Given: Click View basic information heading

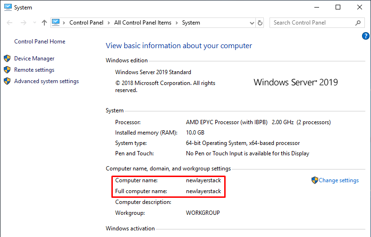Looking at the screenshot, I should point(179,46).
